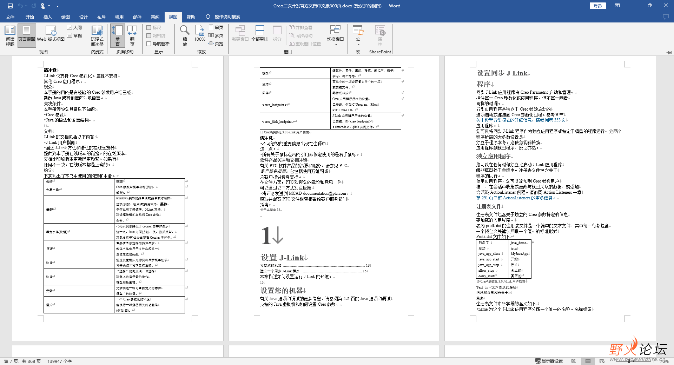Toggle Synchronous Scrolling (同步滚动)

coord(300,35)
